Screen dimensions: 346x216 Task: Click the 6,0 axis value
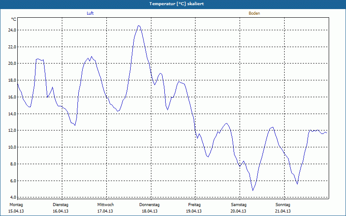tap(13, 181)
